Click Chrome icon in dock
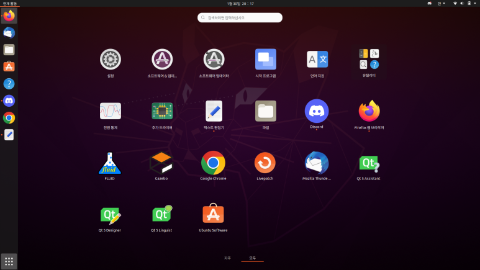This screenshot has height=270, width=480. (9, 117)
